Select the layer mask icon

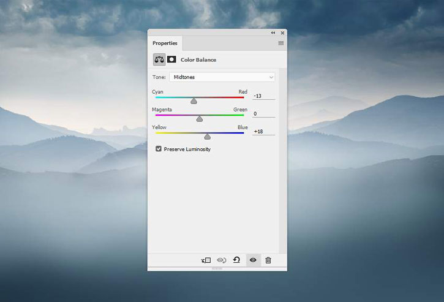[171, 59]
